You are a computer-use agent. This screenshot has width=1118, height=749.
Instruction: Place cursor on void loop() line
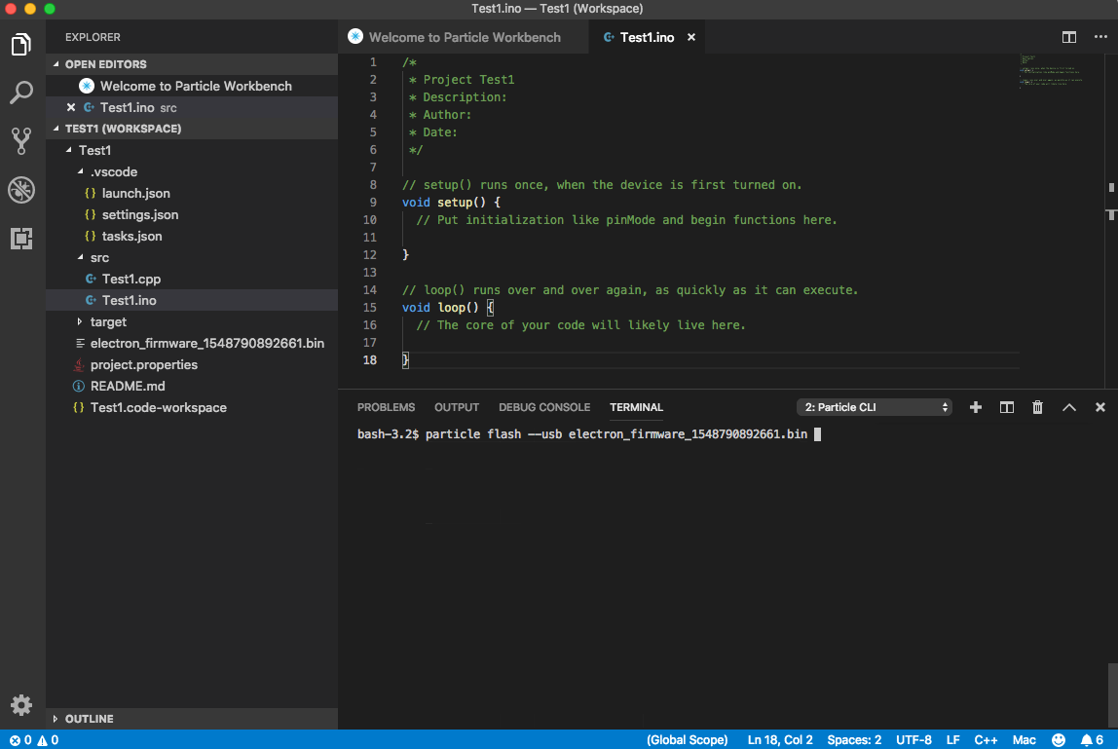(x=447, y=308)
